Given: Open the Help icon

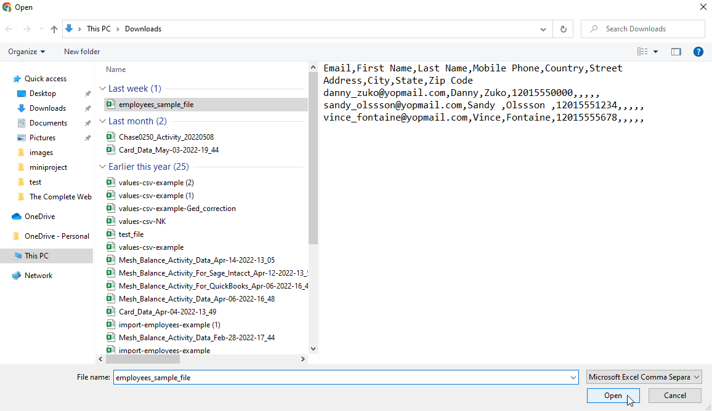Looking at the screenshot, I should click(698, 52).
